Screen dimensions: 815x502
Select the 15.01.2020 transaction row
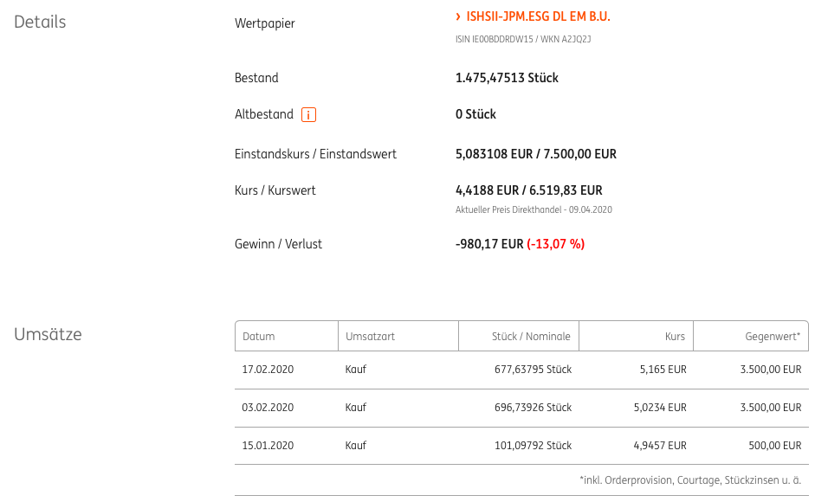[x=521, y=446]
